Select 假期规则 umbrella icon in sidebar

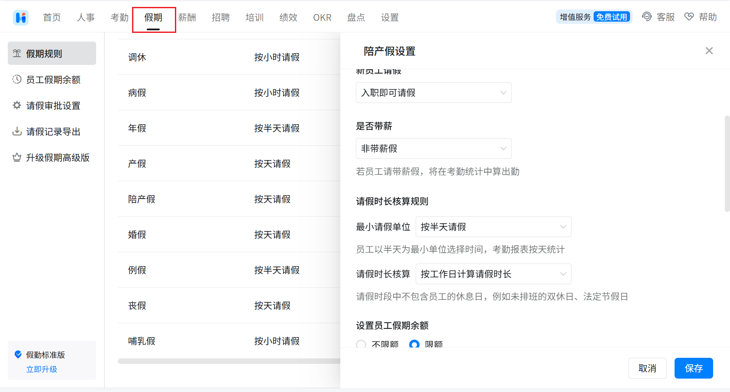coord(17,53)
